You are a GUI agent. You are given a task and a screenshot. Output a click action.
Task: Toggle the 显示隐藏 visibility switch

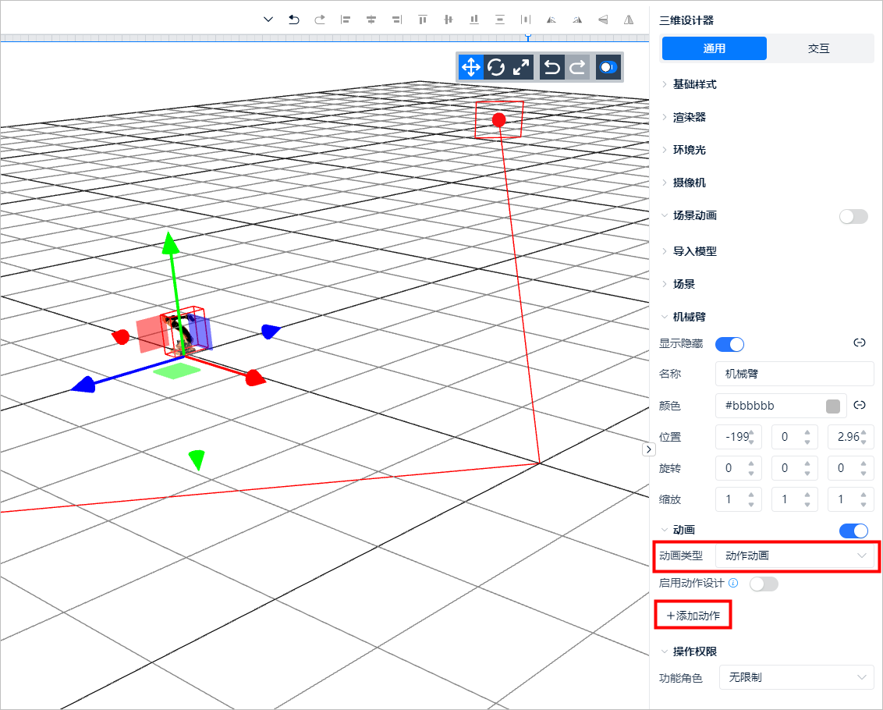click(730, 344)
